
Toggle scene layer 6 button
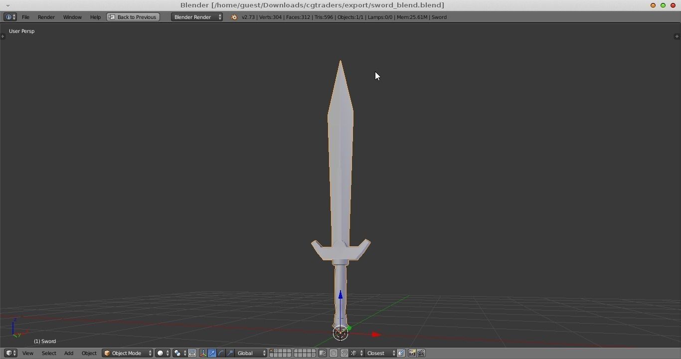(x=296, y=351)
